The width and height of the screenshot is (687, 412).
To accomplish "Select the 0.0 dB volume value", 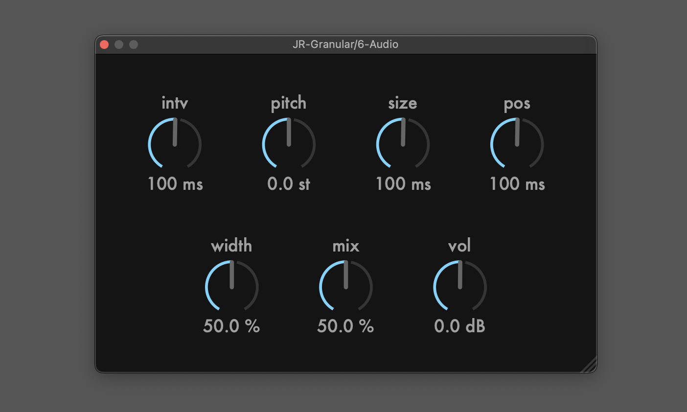I will click(460, 326).
